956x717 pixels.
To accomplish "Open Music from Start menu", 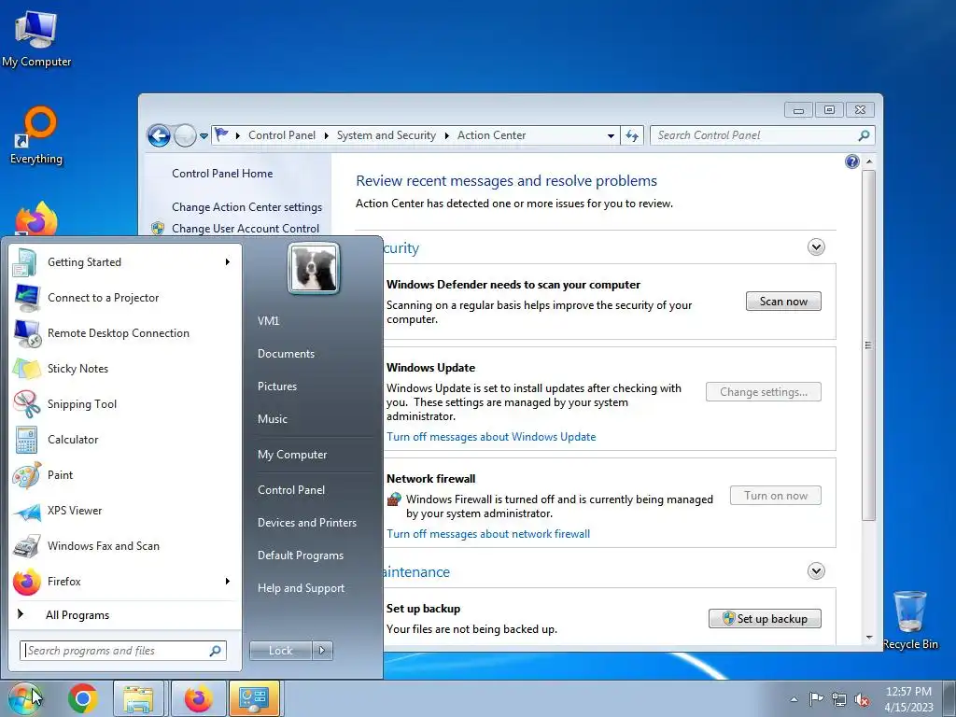I will 272,419.
